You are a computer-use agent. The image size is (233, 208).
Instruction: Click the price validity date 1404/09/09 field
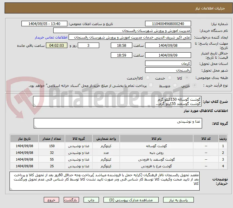pyautogui.click(x=168, y=55)
